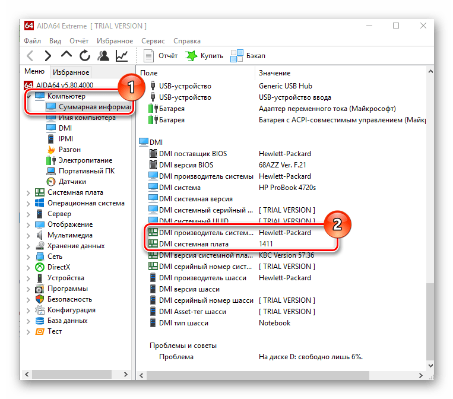Screen dimensions: 453x399
Task: Select Имя компьютера tree item
Action: coord(81,118)
